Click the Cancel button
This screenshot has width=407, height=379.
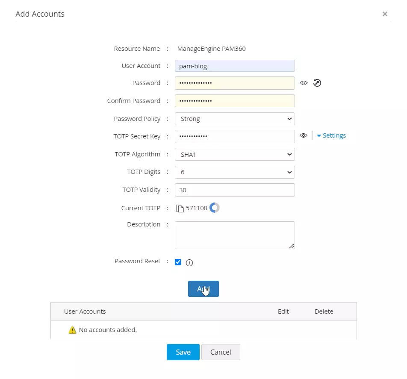(x=221, y=352)
